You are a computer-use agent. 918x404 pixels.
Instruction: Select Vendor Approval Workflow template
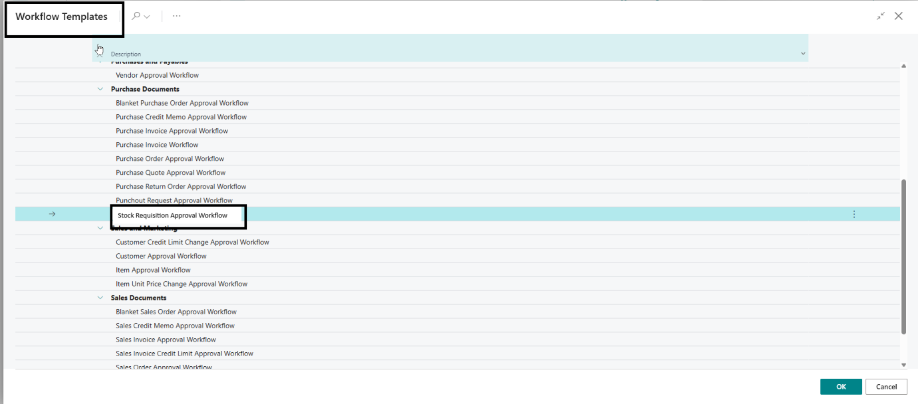(157, 75)
